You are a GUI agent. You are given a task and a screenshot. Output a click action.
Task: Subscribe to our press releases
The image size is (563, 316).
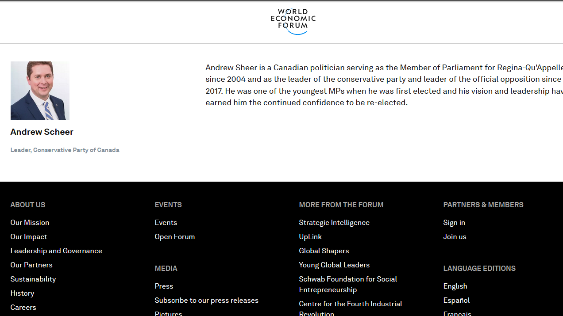point(207,300)
